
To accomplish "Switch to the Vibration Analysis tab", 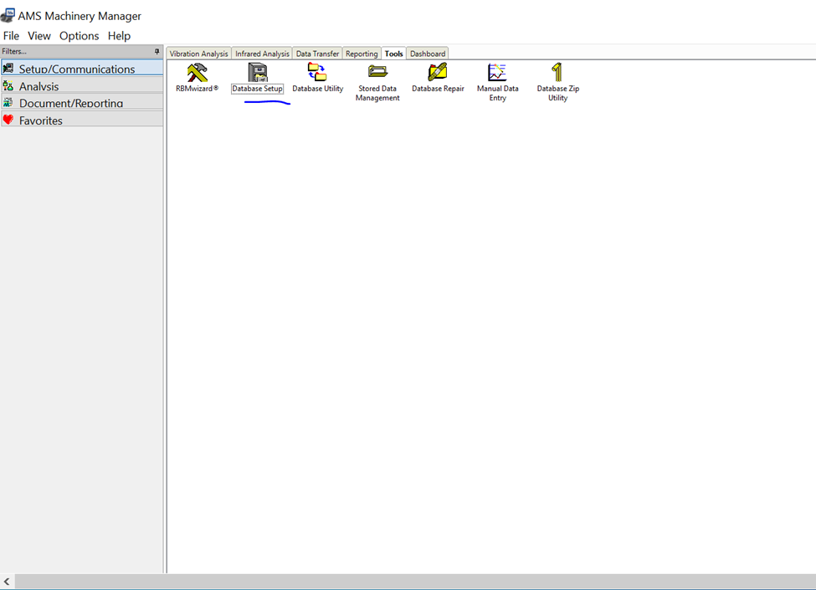I will point(198,54).
